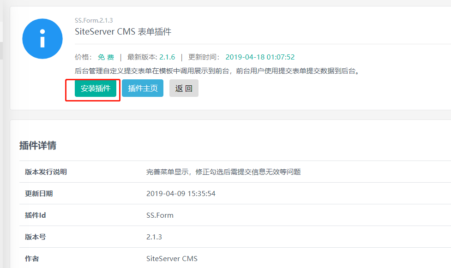Select the SS.Form.2.1.3 identifier text

point(94,20)
